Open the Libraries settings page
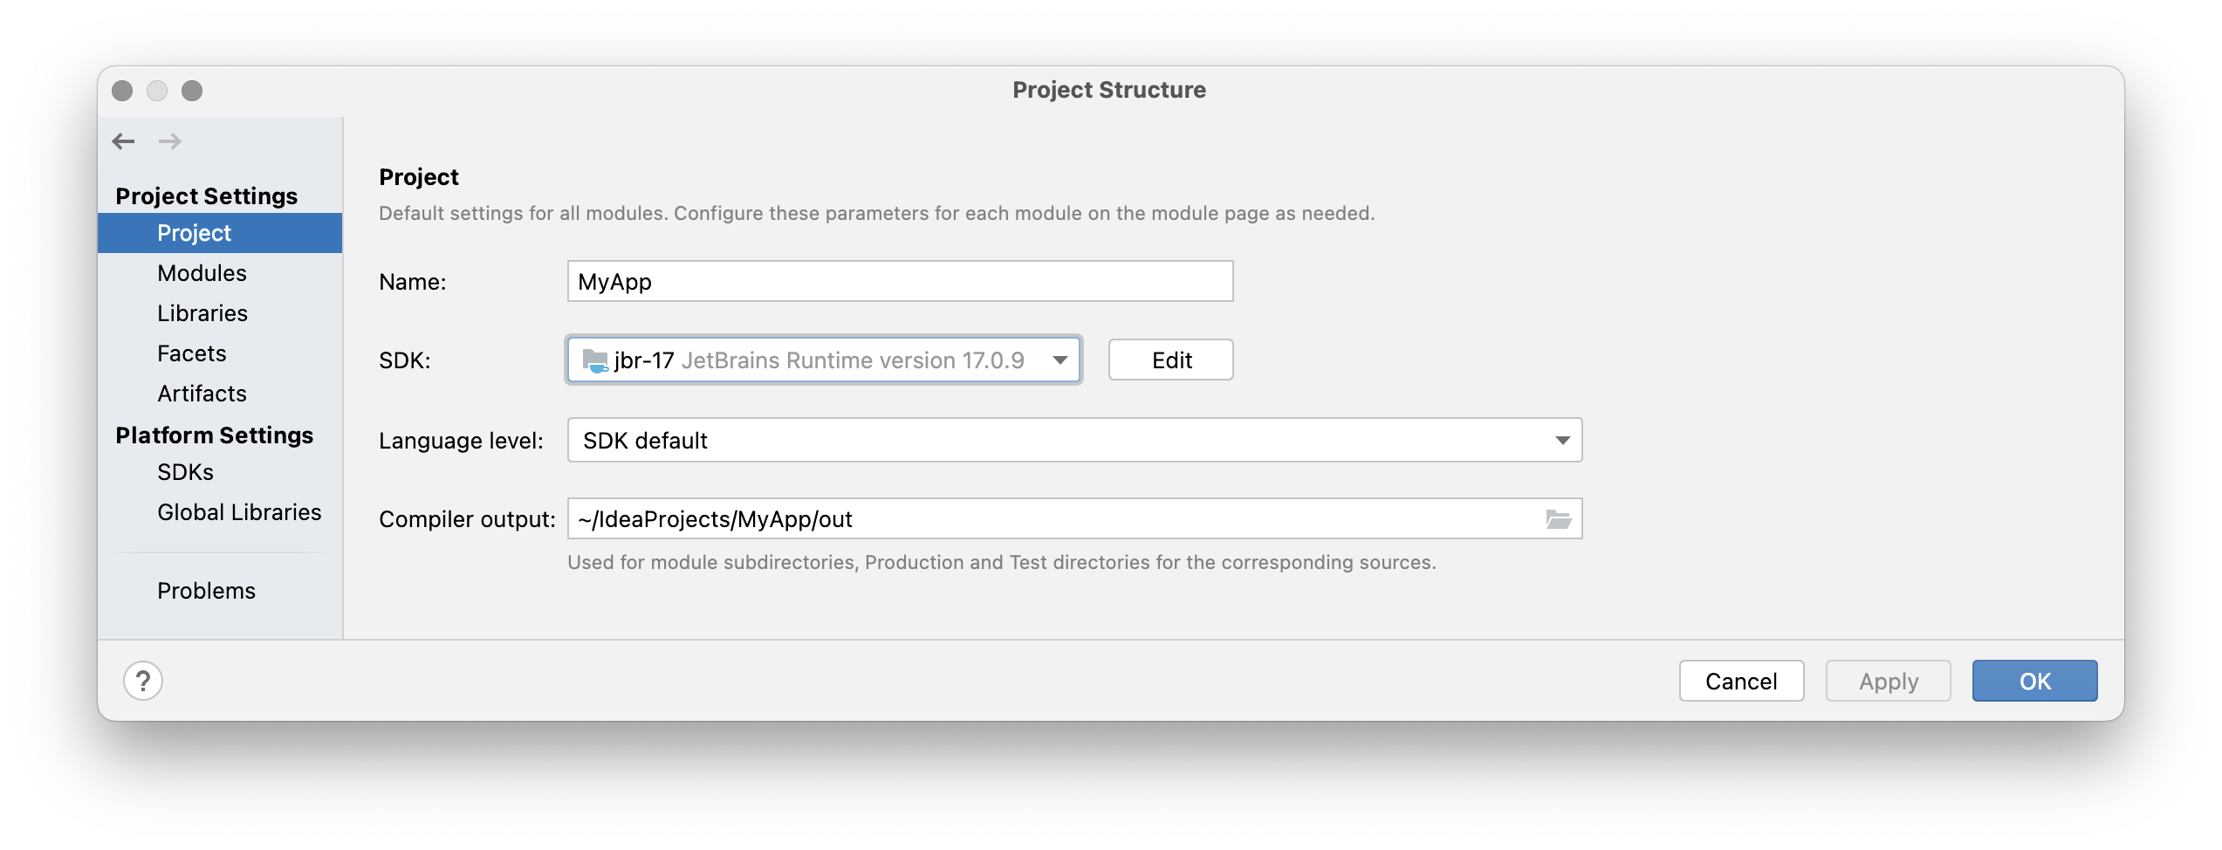Viewport: 2222px width, 850px height. 202,312
